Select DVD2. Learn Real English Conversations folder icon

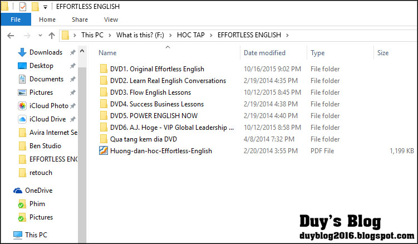(x=104, y=81)
